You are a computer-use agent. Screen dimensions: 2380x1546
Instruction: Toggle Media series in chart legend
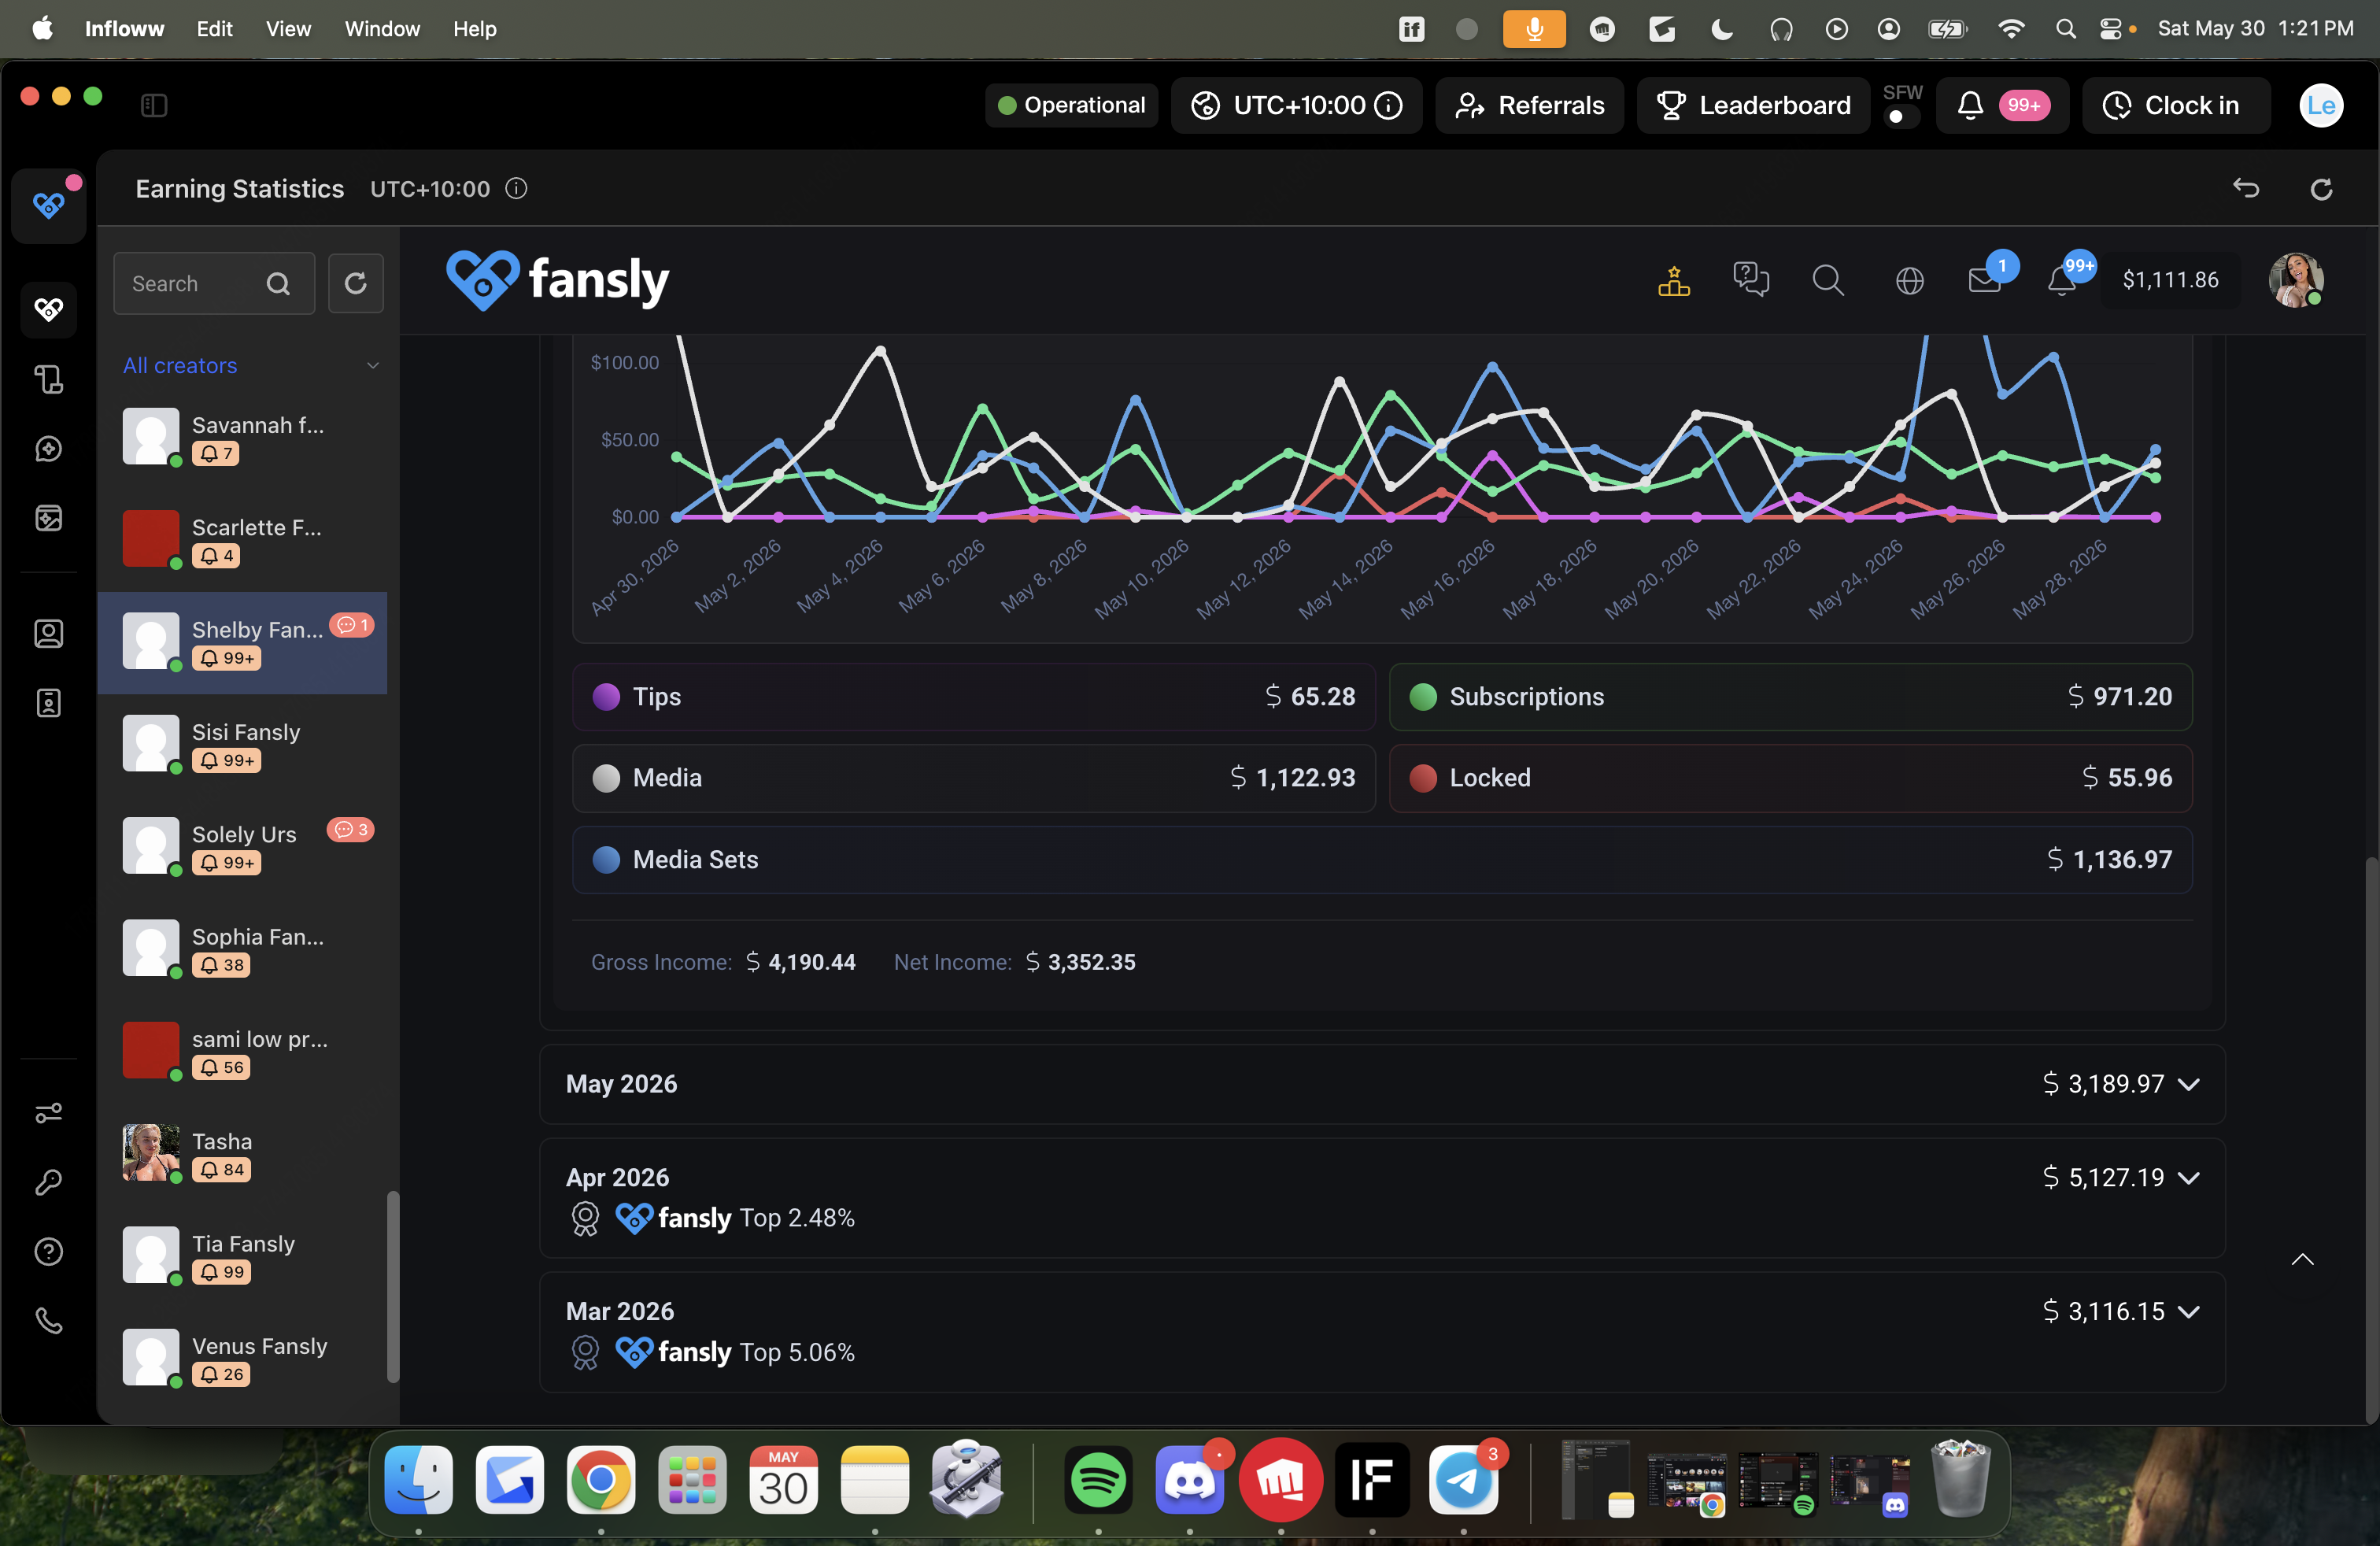[x=973, y=778]
